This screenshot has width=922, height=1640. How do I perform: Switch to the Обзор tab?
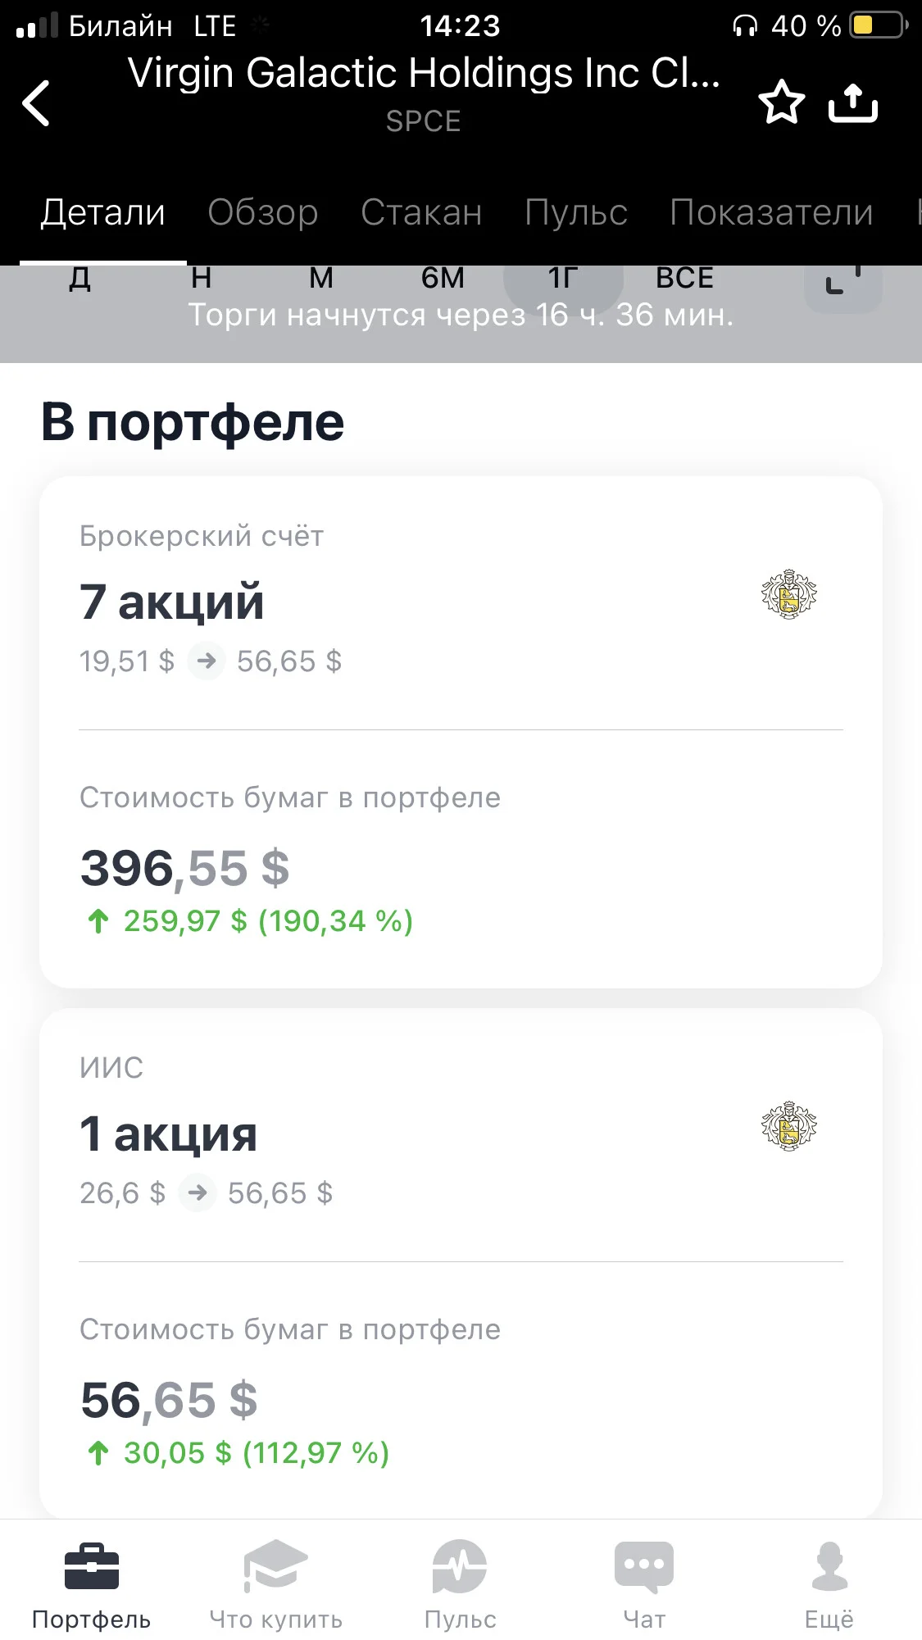click(262, 212)
